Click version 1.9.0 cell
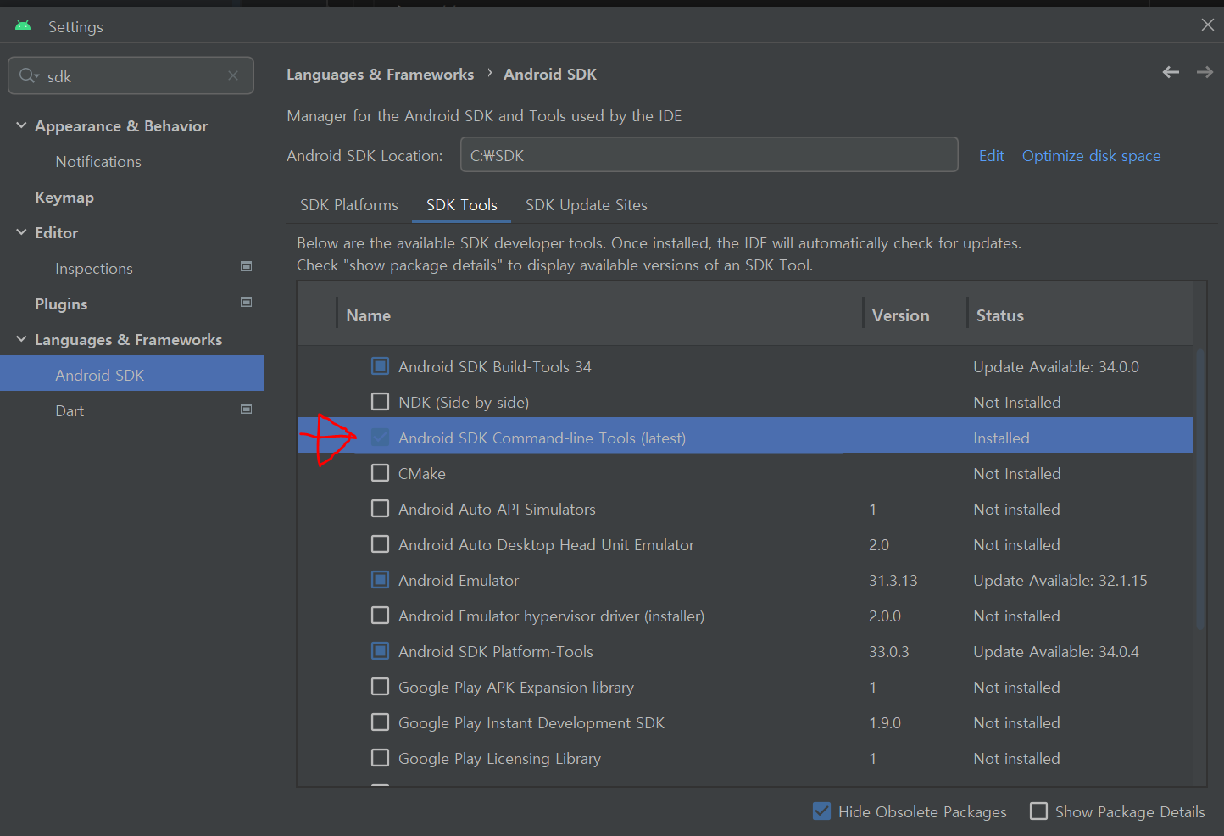 [x=885, y=722]
